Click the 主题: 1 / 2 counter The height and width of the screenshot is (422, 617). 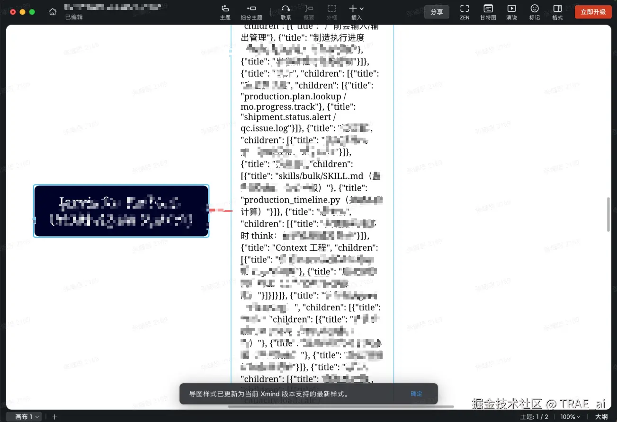pos(534,417)
